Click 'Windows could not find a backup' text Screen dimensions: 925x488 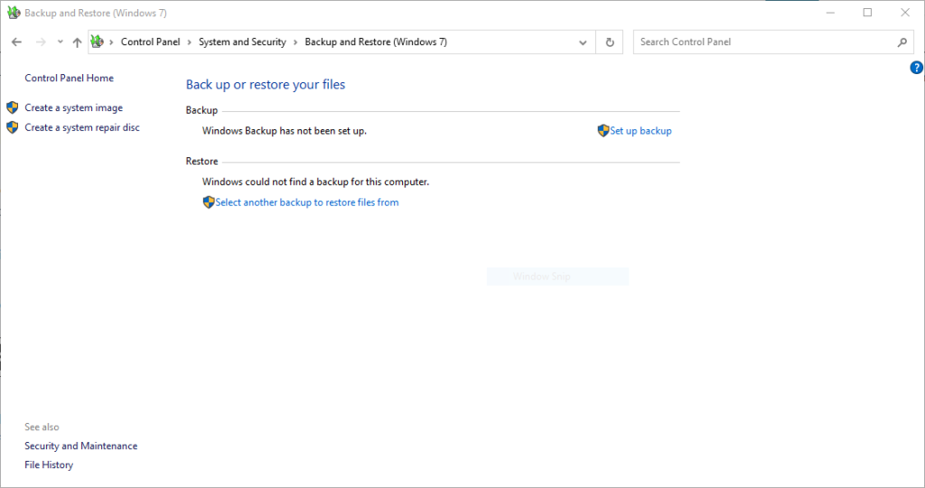pyautogui.click(x=315, y=182)
